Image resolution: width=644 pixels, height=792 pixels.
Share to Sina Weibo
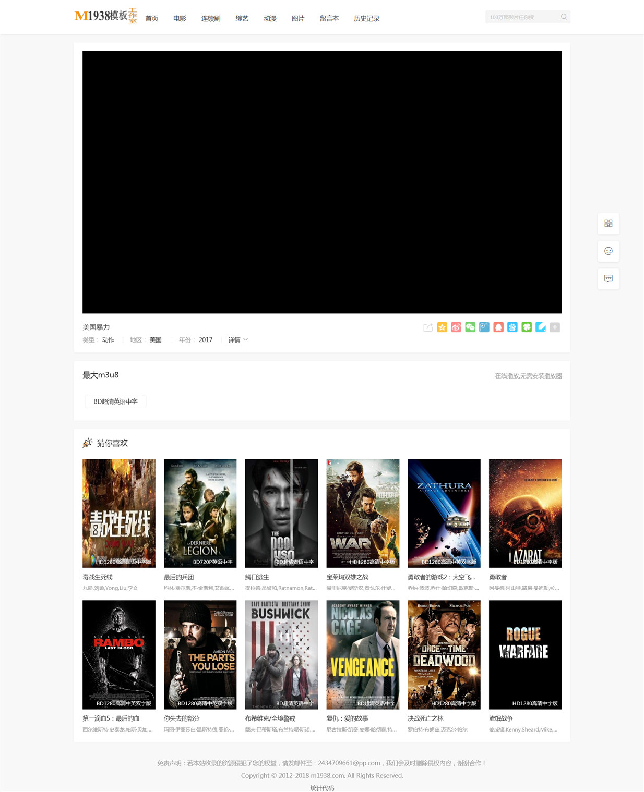(x=456, y=327)
